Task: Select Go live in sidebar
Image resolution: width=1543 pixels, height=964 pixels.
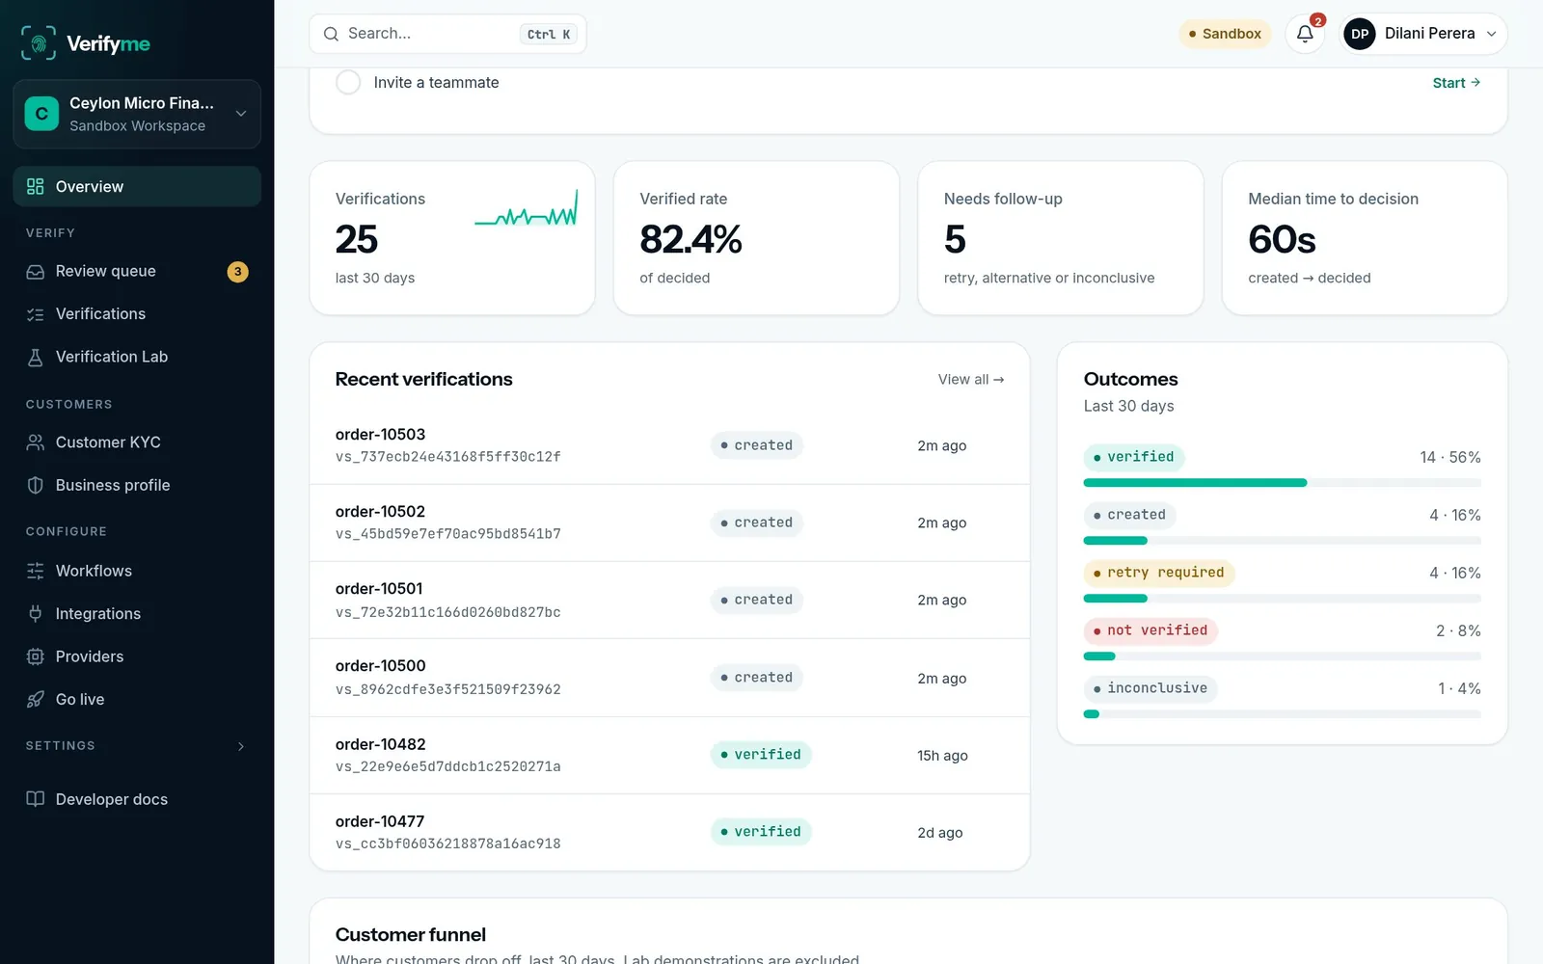Action: (x=137, y=699)
